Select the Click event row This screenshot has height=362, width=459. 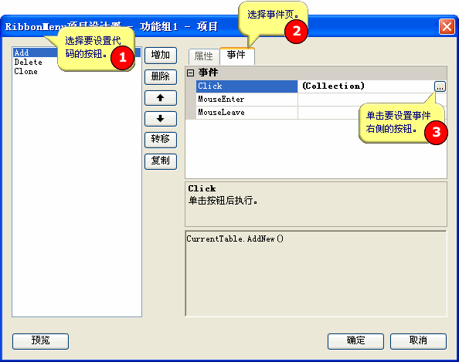315,86
